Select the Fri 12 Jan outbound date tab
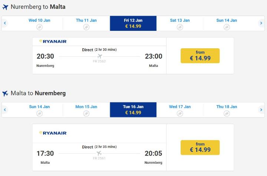 133,23
